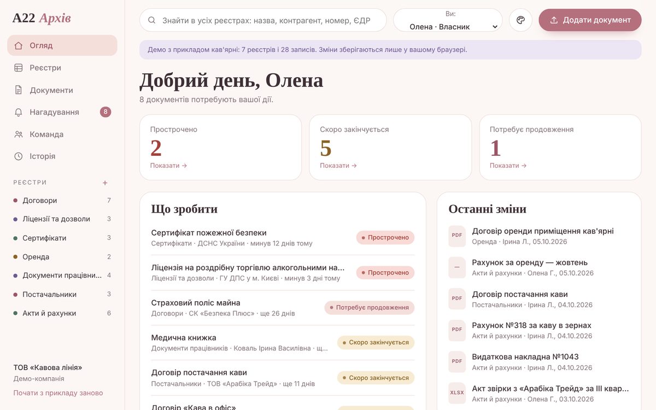656x410 pixels.
Task: Click the Потребує продовження card number 1
Action: pos(495,148)
